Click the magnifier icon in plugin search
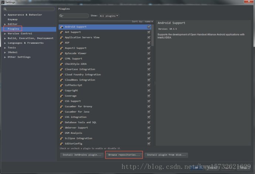Image resolution: width=255 pixels, height=174 pixels. coord(61,16)
